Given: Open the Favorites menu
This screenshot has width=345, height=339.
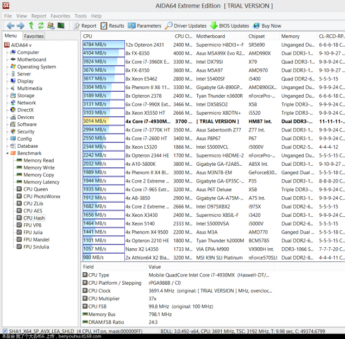Looking at the screenshot, I should pos(60,16).
